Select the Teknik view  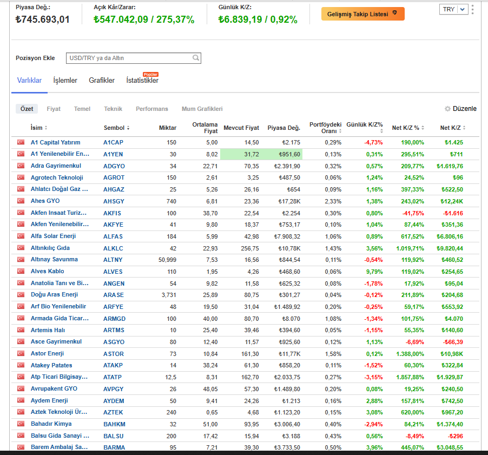coord(113,109)
